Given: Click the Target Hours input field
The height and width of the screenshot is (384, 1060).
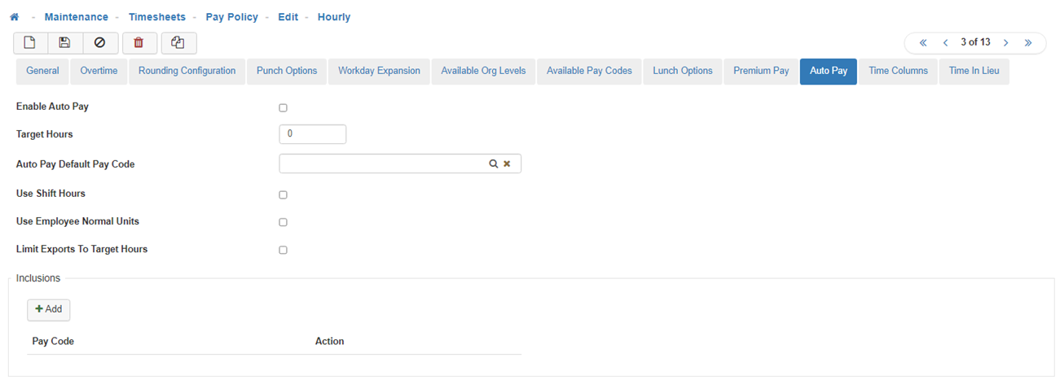Looking at the screenshot, I should coord(313,134).
